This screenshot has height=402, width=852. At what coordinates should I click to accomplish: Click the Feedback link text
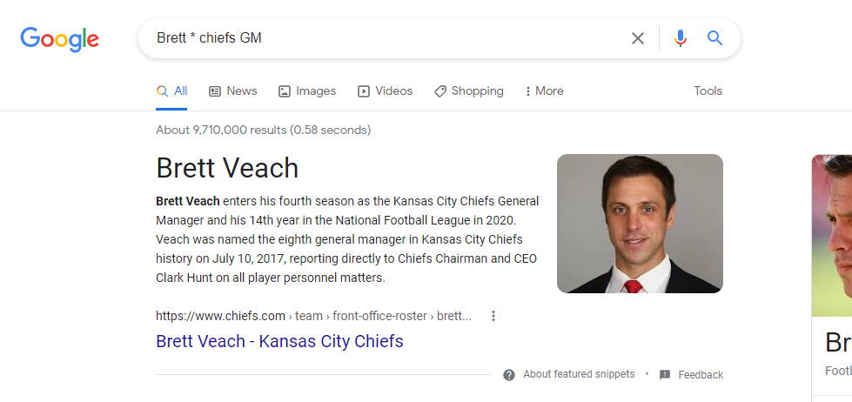[701, 375]
